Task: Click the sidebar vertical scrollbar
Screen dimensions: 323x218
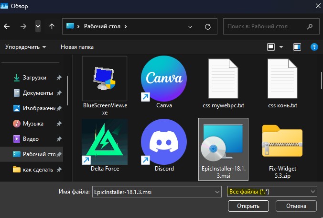Action: pyautogui.click(x=67, y=91)
